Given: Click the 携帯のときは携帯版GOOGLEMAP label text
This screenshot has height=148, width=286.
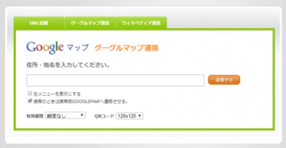Looking at the screenshot, I should pyautogui.click(x=80, y=102).
